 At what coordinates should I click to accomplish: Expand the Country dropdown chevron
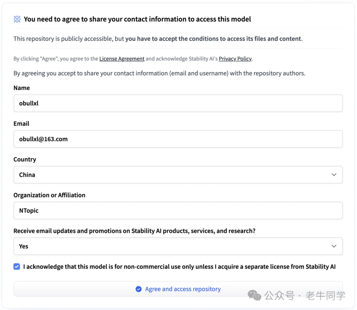tap(334, 175)
